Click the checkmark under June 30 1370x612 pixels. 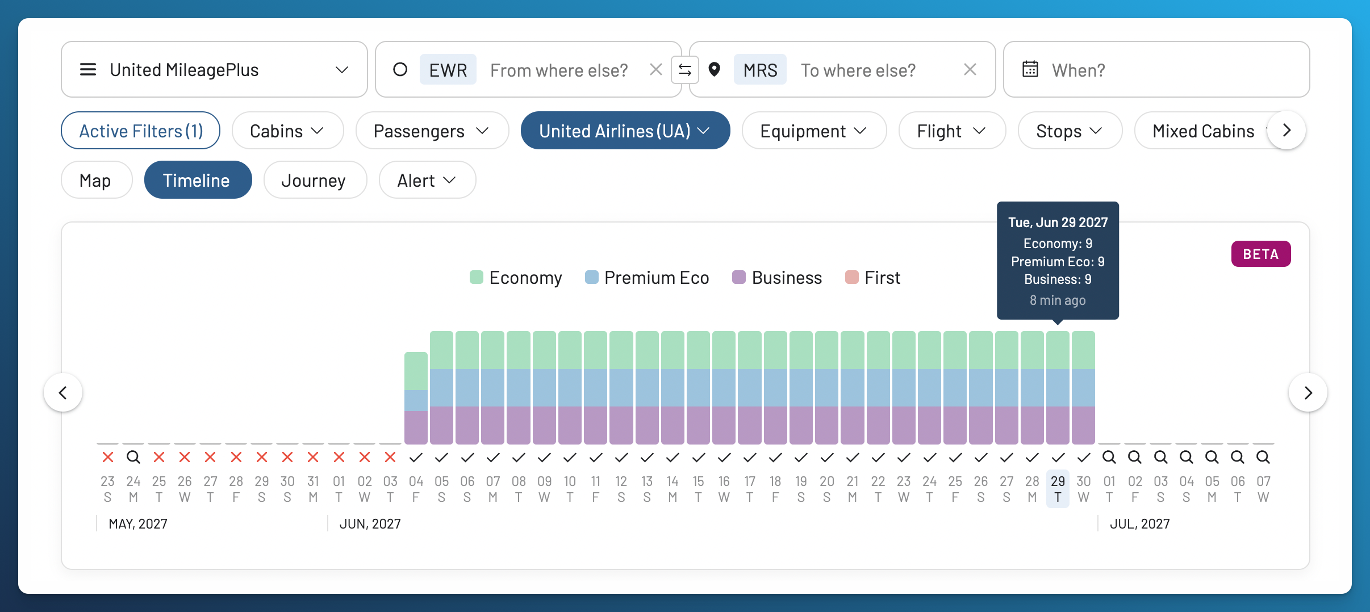click(x=1084, y=457)
